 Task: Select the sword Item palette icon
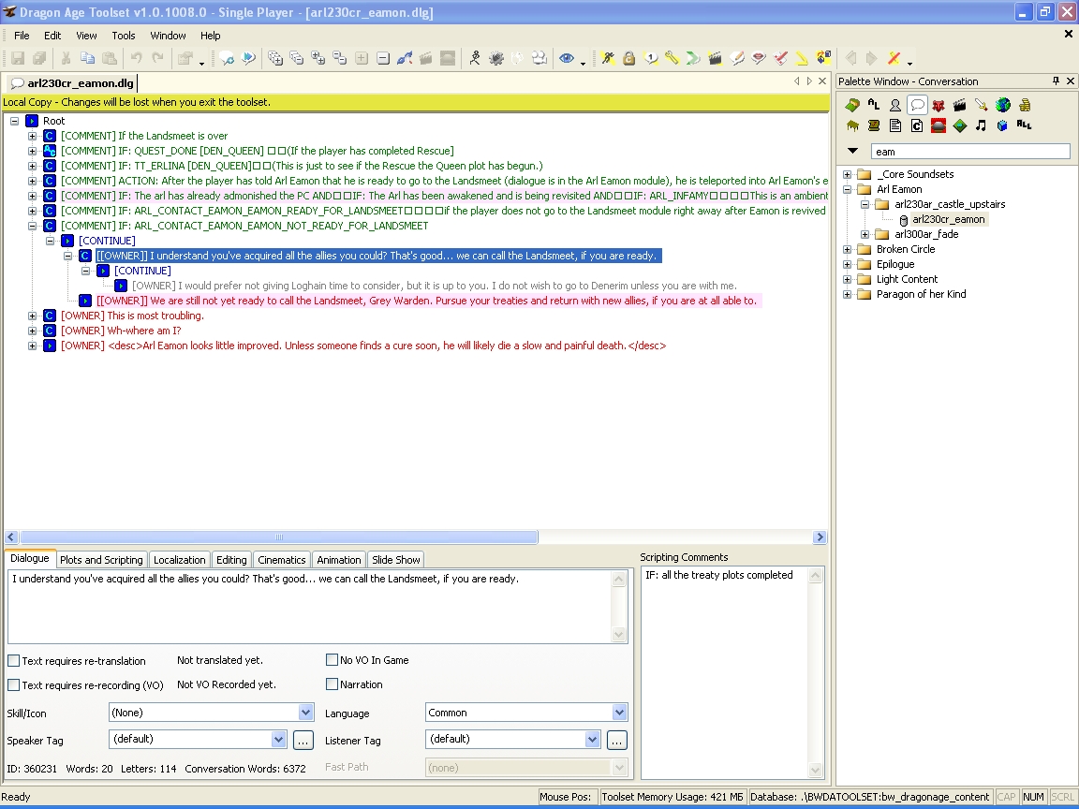click(982, 105)
